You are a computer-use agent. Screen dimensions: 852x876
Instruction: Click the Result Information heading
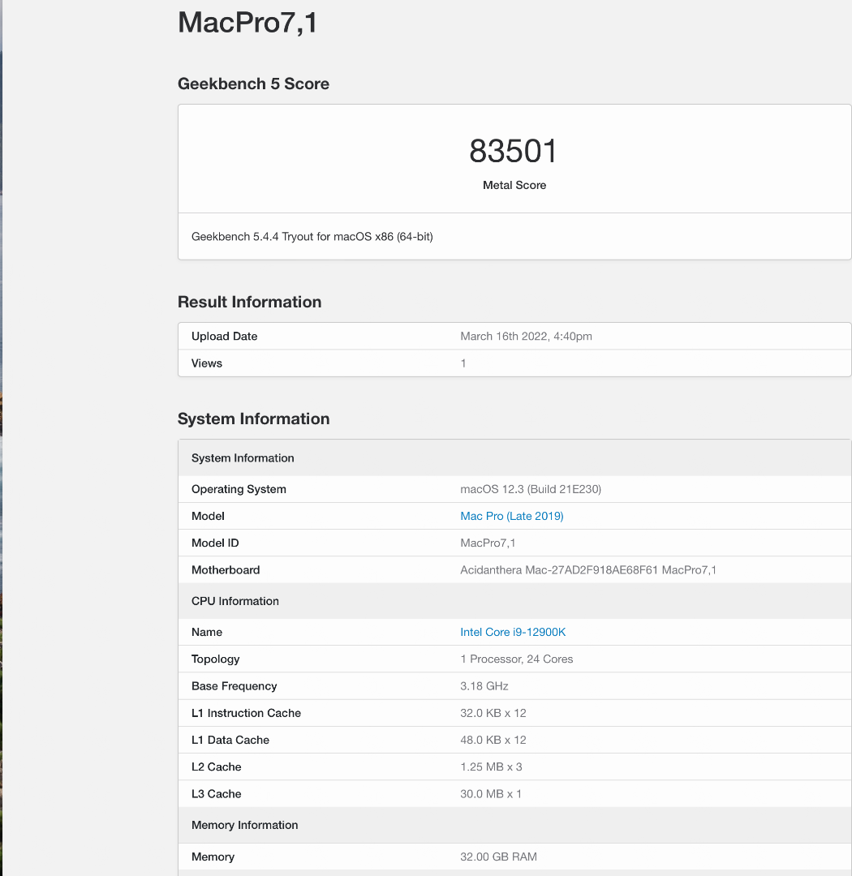point(249,302)
